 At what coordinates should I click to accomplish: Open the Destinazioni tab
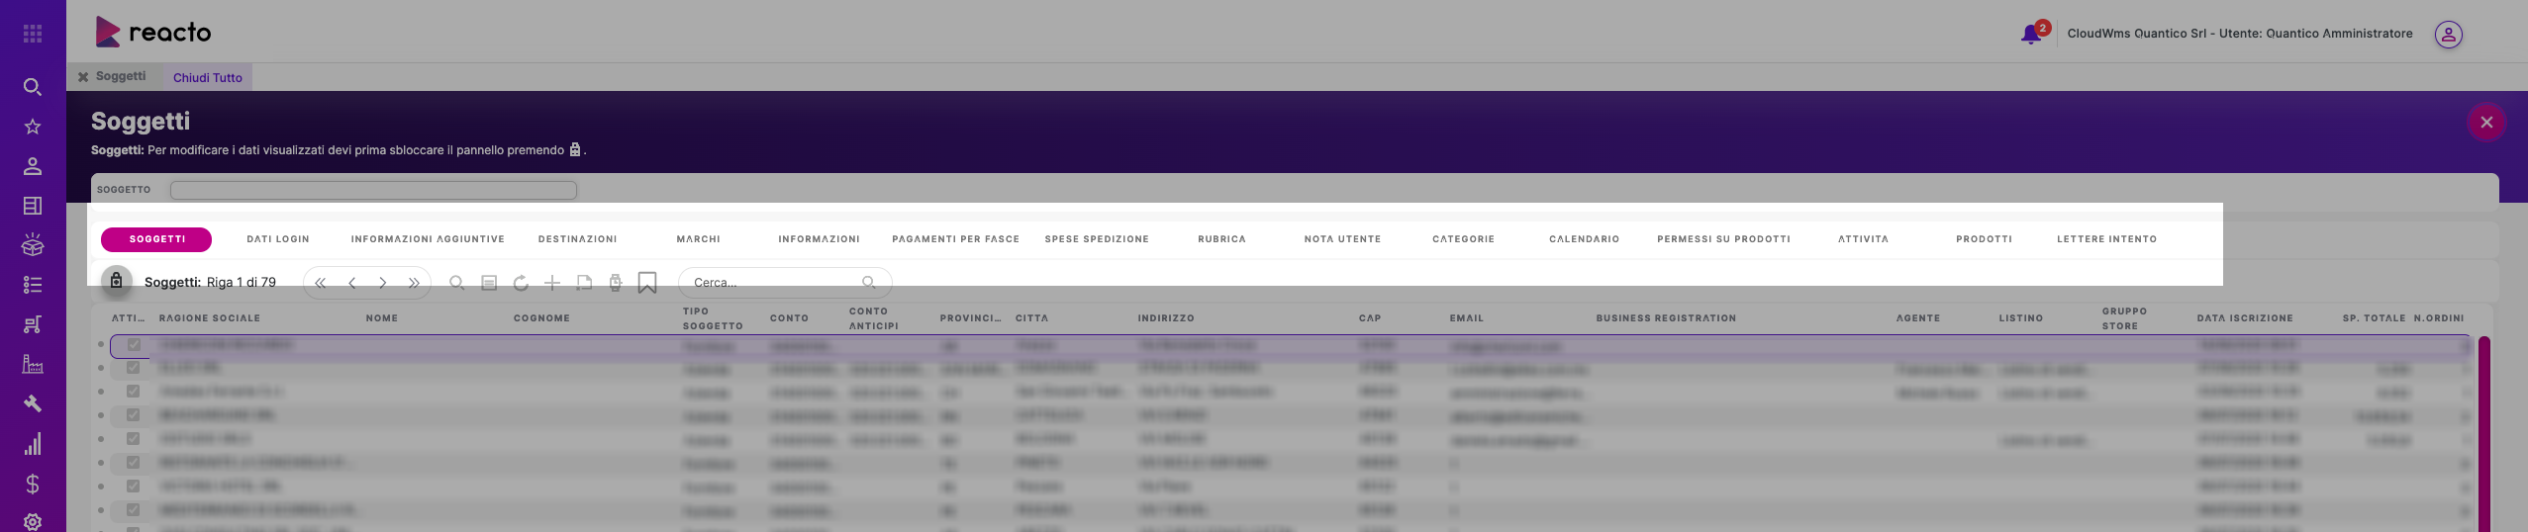pyautogui.click(x=577, y=239)
